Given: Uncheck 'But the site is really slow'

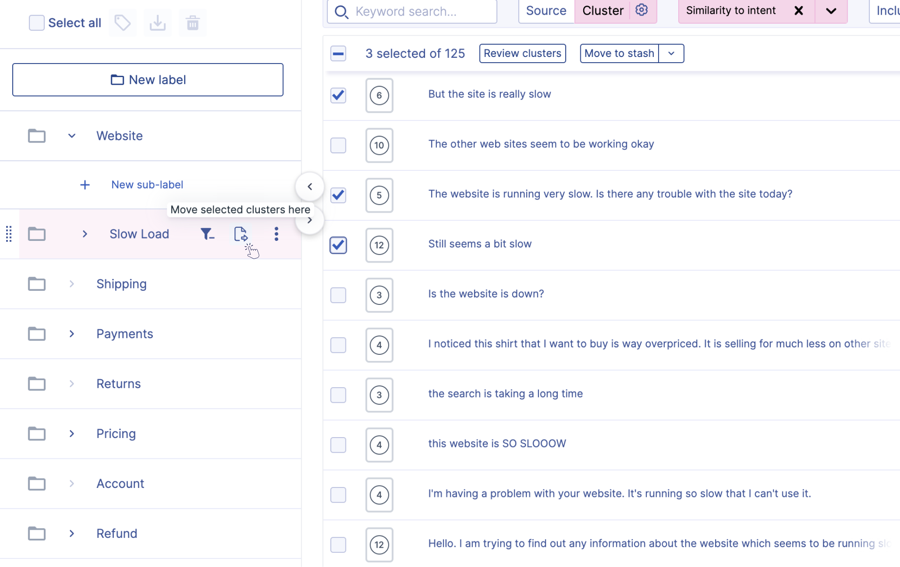Looking at the screenshot, I should click(x=338, y=95).
